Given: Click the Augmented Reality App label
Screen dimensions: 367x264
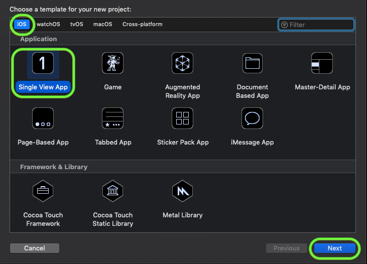Looking at the screenshot, I should coord(183,91).
